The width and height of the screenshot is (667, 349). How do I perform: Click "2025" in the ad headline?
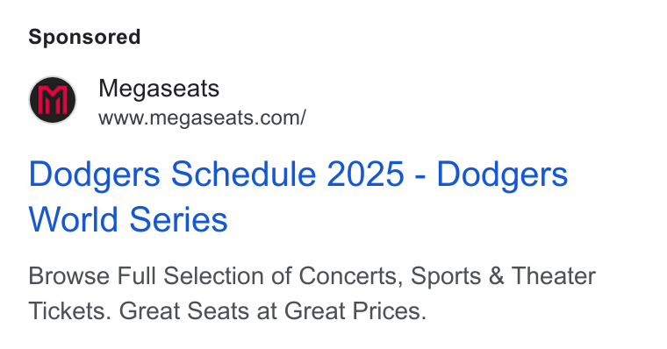click(x=365, y=174)
